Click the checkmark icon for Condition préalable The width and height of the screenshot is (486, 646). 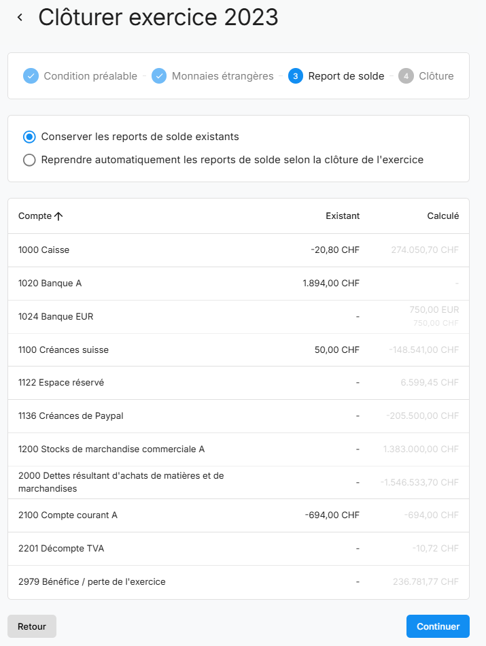pos(31,76)
